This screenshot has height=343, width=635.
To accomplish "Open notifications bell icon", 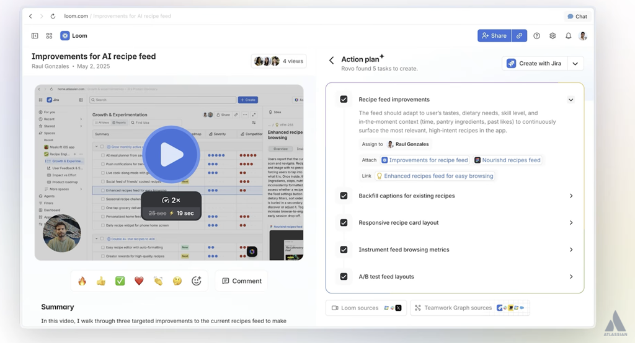I will tap(568, 35).
